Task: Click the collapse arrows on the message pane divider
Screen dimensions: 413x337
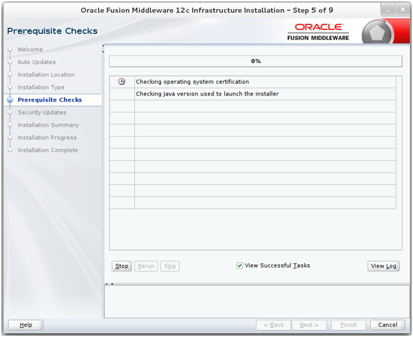Action: [109, 284]
